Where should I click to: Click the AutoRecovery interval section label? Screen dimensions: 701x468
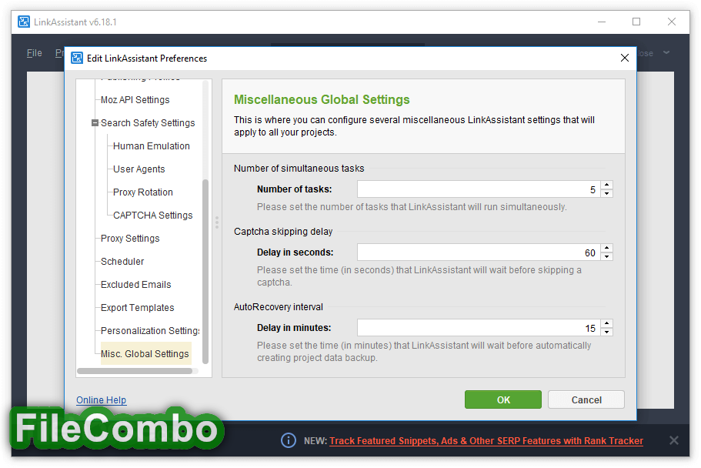click(278, 307)
